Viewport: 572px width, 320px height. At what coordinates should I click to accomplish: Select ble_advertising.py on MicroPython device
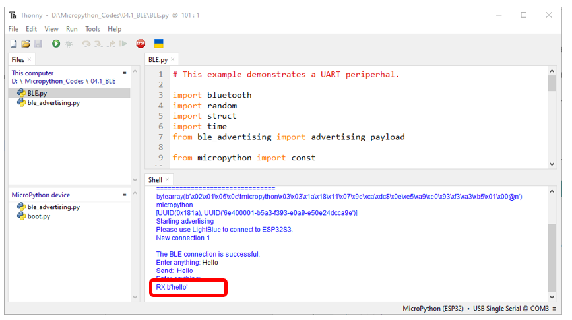pyautogui.click(x=53, y=207)
